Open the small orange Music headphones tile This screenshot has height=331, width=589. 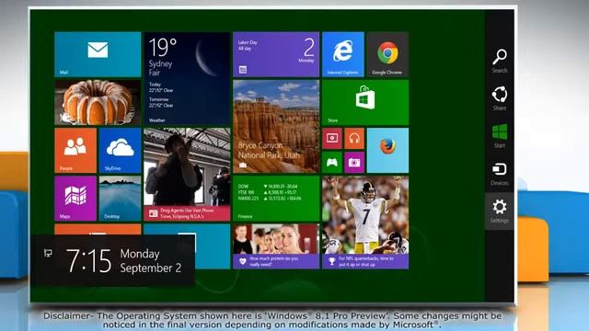(354, 139)
